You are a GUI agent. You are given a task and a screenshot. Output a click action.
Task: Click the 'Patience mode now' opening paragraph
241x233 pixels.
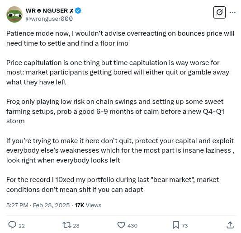click(120, 38)
